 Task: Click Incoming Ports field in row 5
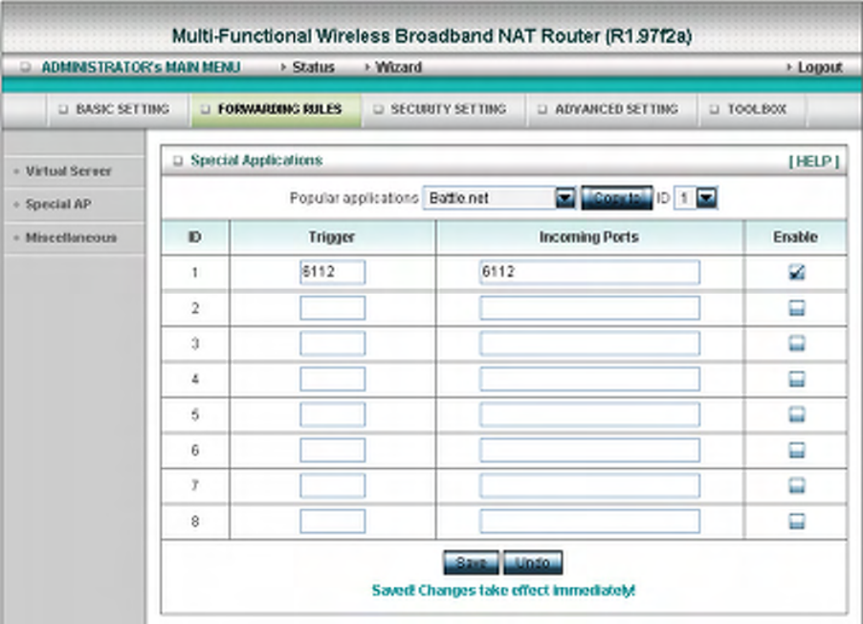(590, 414)
